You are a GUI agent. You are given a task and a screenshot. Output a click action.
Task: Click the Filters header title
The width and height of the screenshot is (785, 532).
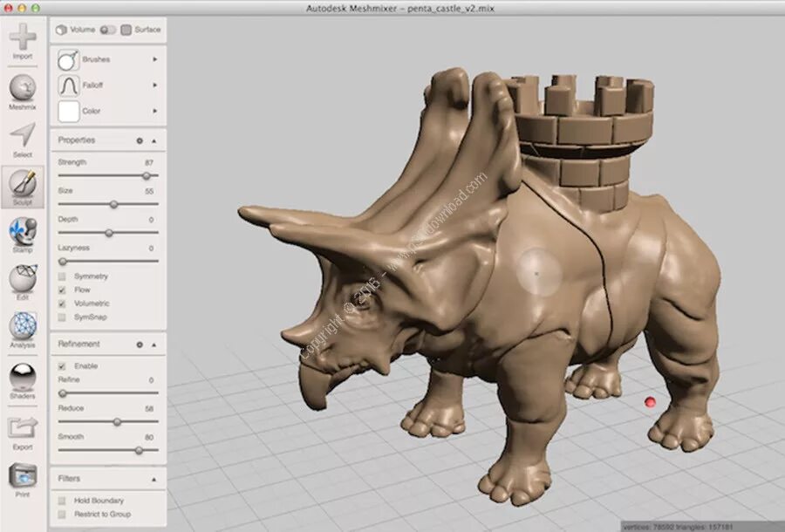[69, 479]
